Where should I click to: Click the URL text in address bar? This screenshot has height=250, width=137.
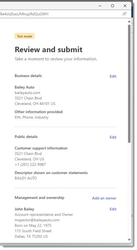click(24, 14)
